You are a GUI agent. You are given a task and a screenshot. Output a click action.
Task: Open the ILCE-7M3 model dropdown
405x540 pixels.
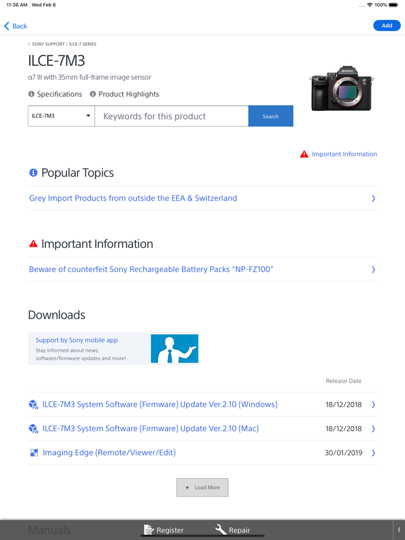[61, 116]
